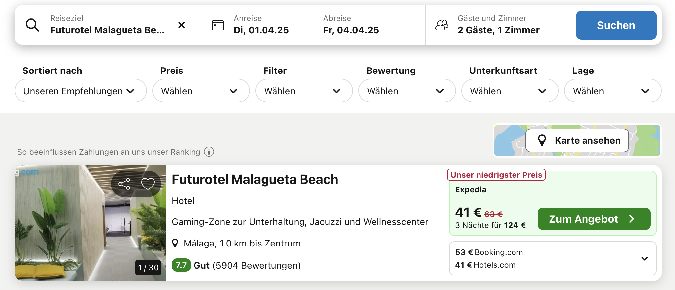
Task: Open the Futurotel Malagueta Beach title
Action: (255, 180)
